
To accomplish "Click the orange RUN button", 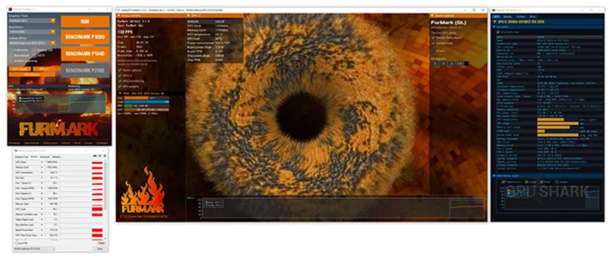I will 85,21.
